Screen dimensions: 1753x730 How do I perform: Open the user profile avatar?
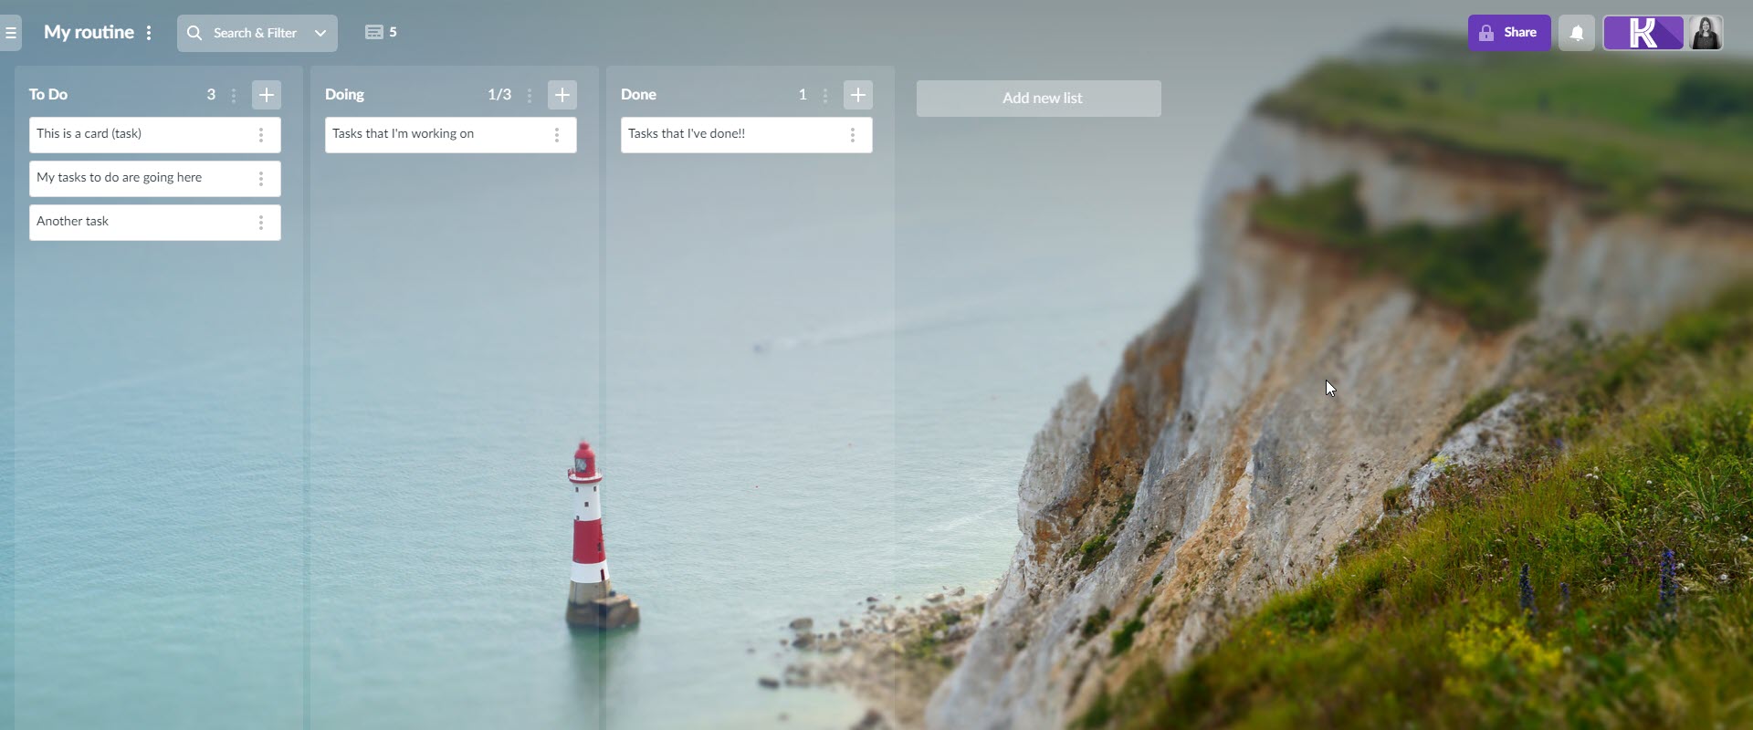click(x=1706, y=33)
